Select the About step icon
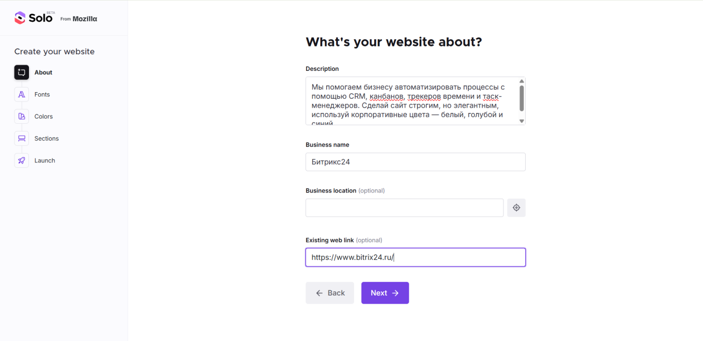The image size is (703, 341). (x=21, y=72)
